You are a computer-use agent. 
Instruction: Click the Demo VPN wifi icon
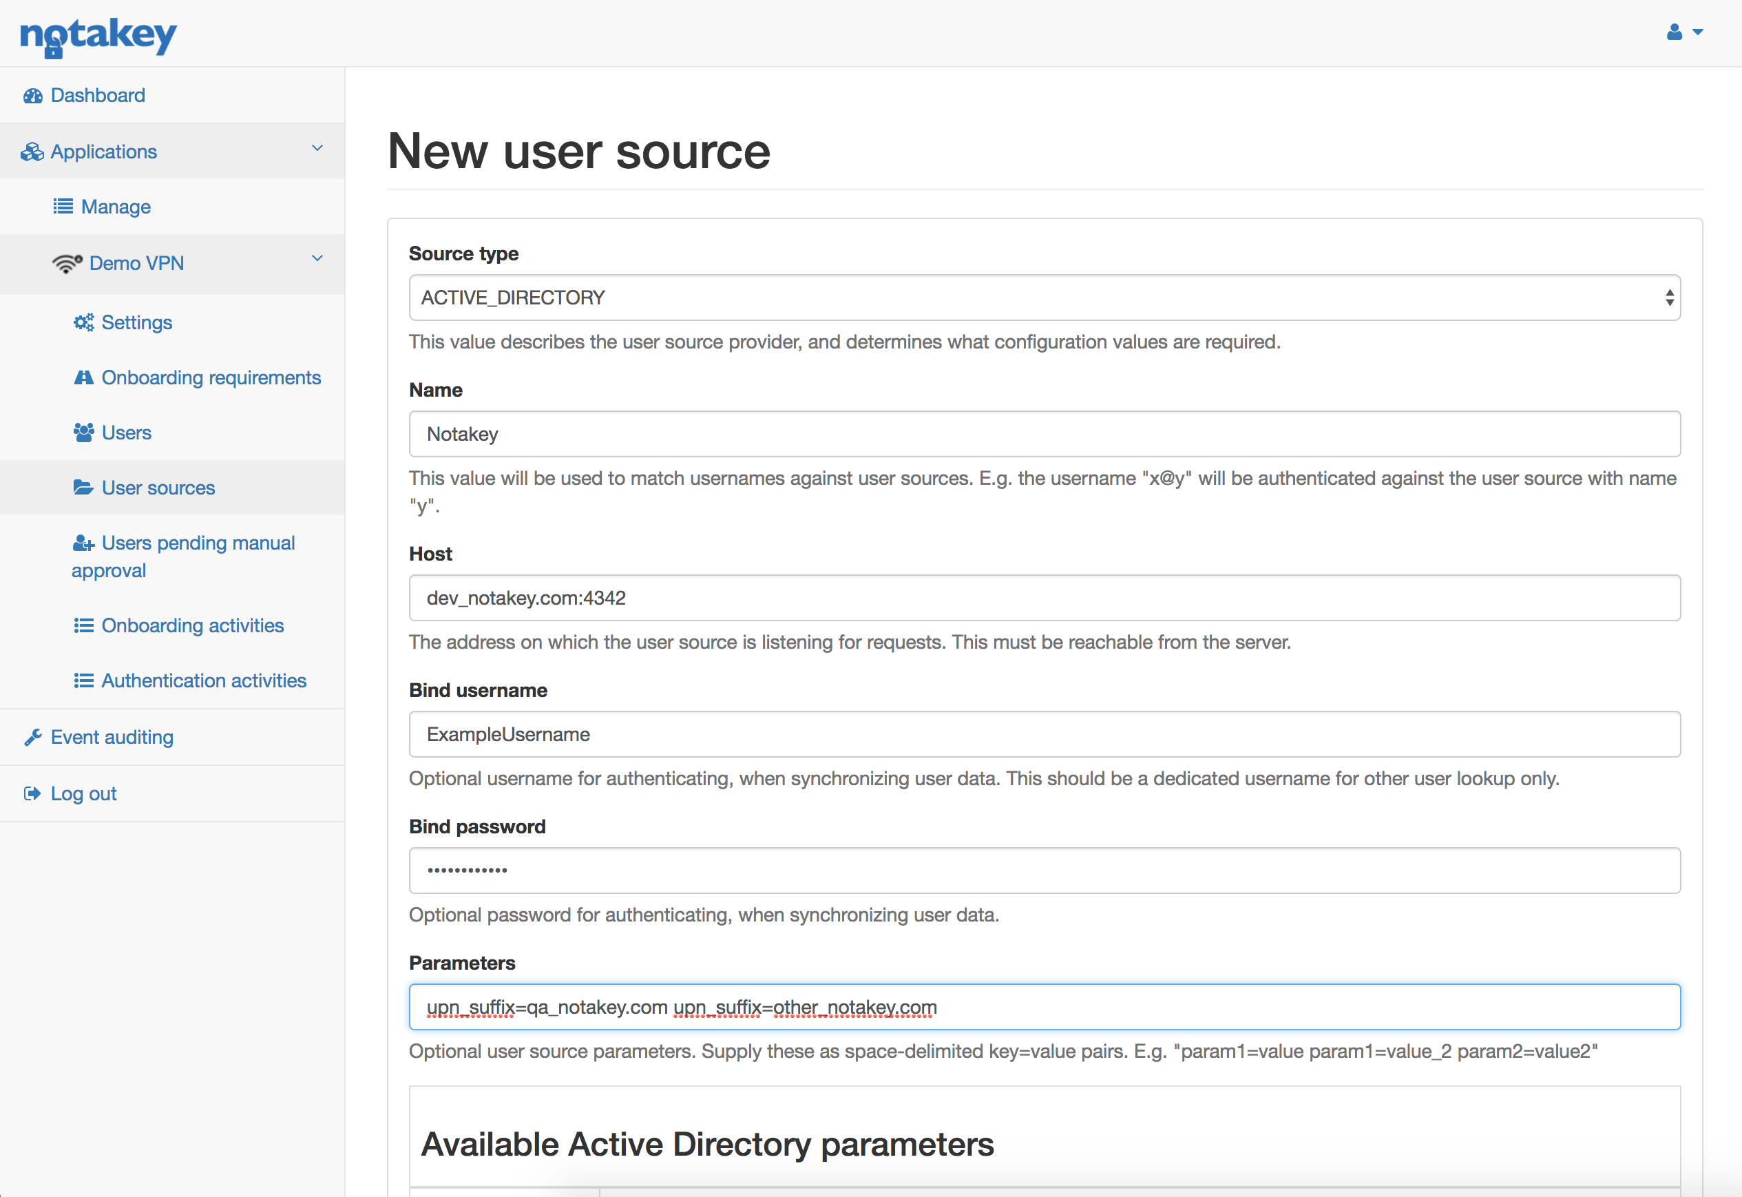tap(67, 262)
